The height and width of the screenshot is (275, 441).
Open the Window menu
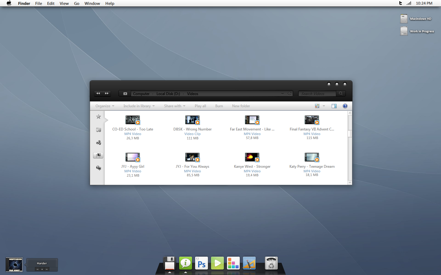(92, 3)
